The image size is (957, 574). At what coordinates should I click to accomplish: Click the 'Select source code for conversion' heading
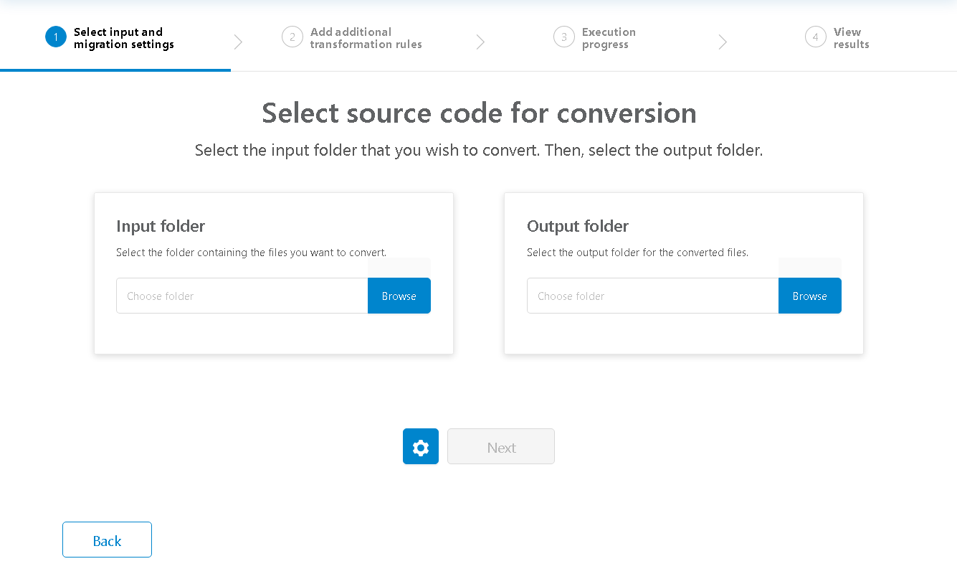pos(479,113)
